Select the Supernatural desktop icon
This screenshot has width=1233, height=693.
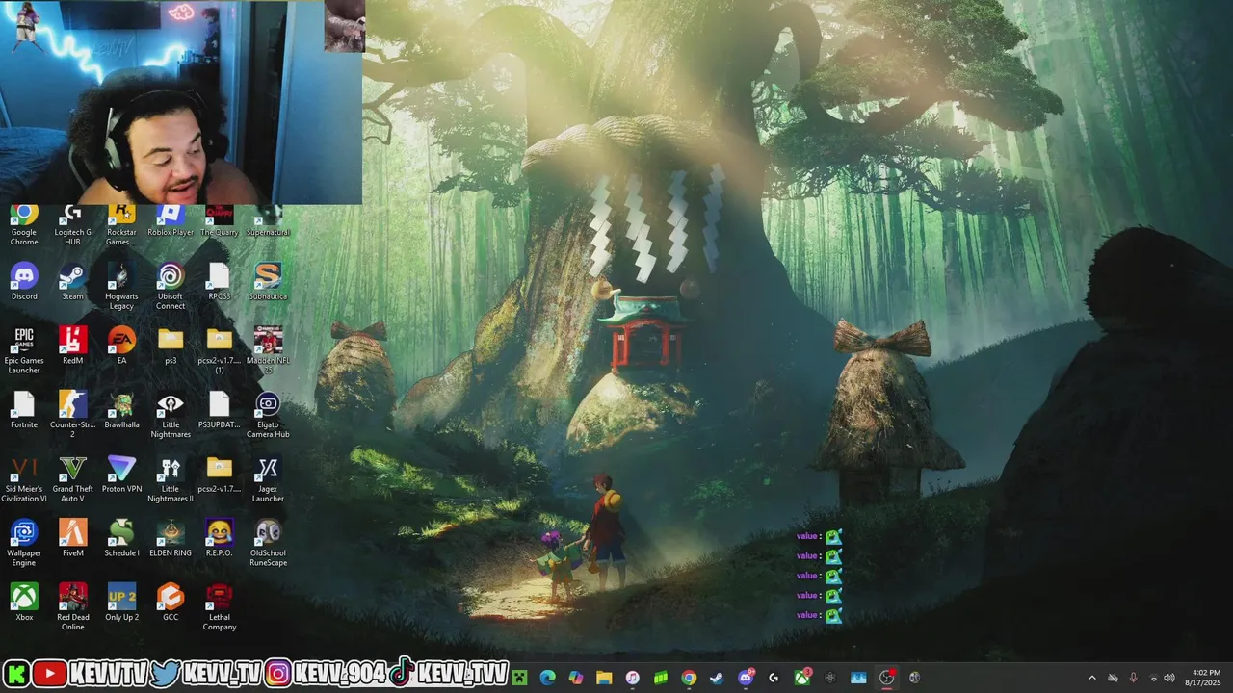pos(268,220)
